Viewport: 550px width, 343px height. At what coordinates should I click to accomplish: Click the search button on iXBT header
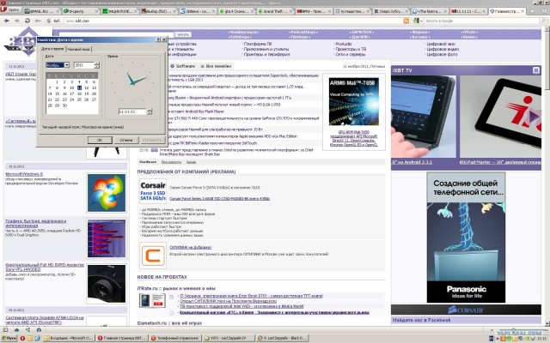pos(183,34)
